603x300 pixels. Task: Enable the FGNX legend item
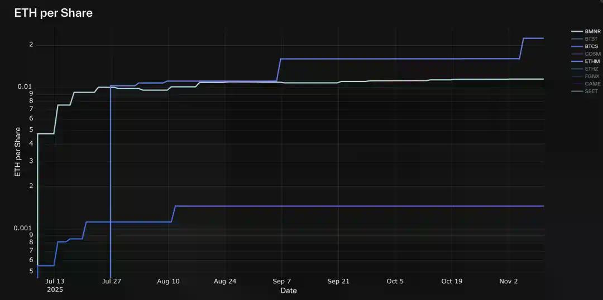(592, 76)
